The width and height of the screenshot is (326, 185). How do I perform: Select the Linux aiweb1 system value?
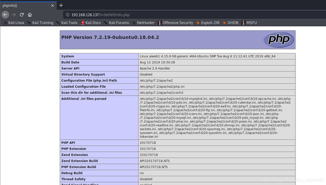[208, 56]
